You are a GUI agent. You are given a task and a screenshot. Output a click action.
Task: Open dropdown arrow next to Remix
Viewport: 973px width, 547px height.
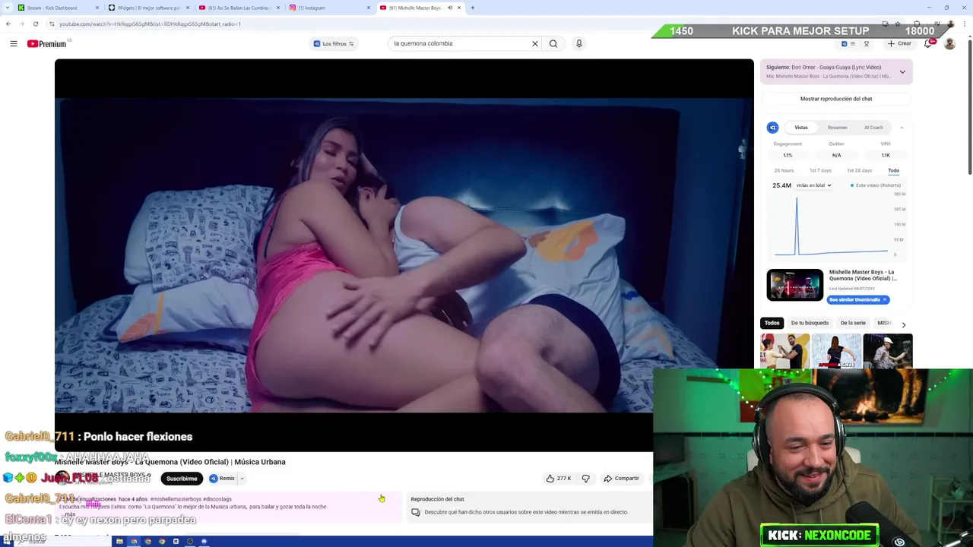242,479
